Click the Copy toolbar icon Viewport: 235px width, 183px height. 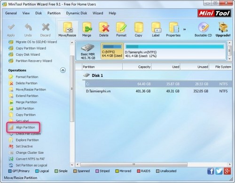click(139, 27)
